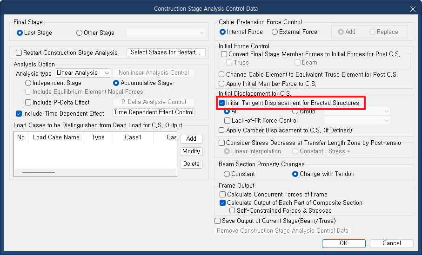Screen dimensions: 422x255
Task: Tick the Include P-Delta Effect checkbox
Action: 28,102
